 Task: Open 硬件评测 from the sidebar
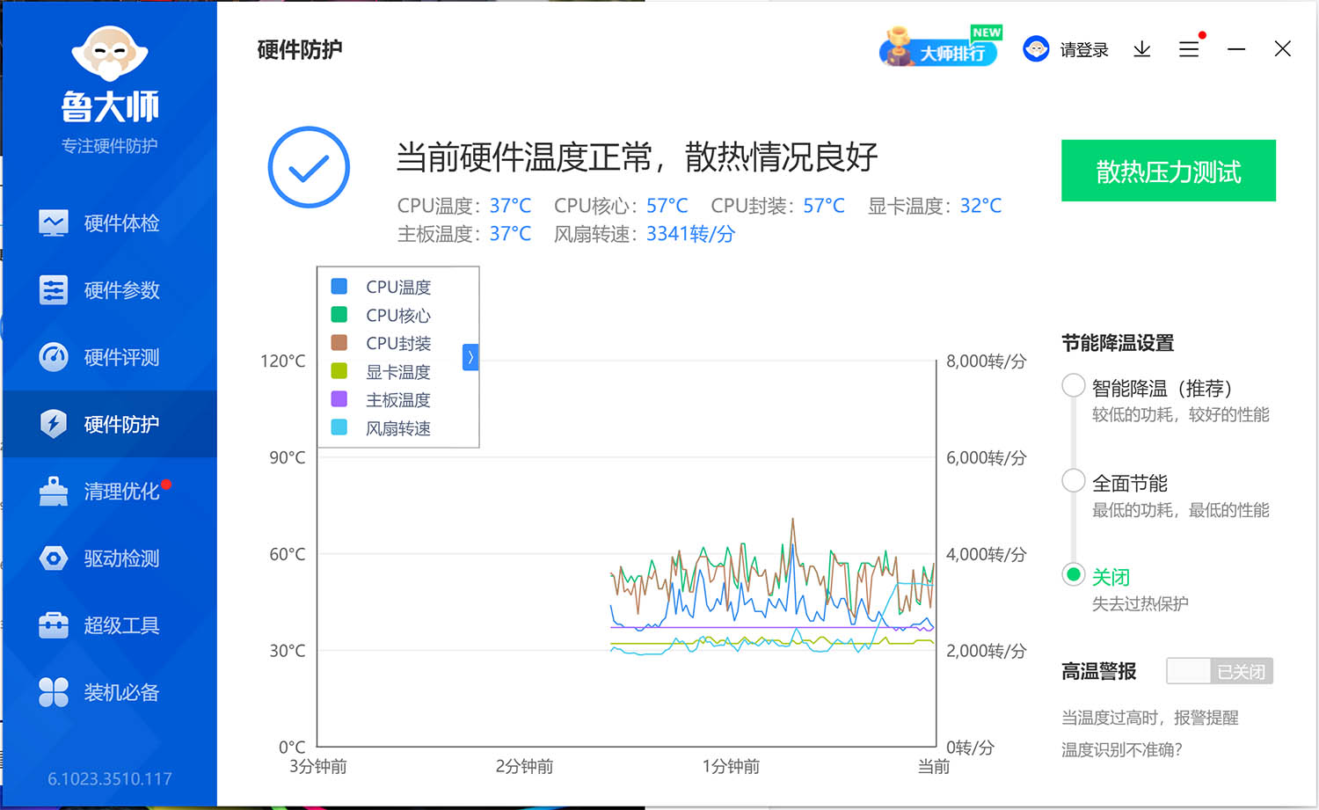[120, 357]
